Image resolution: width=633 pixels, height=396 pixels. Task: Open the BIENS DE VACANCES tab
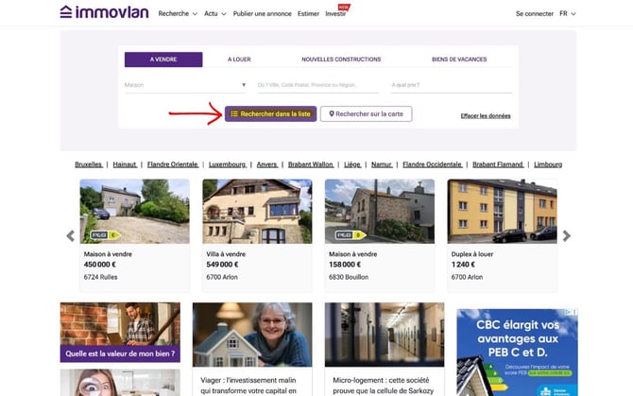pos(459,60)
